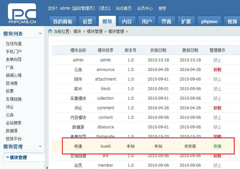Open the 模块 tab

tap(107, 21)
